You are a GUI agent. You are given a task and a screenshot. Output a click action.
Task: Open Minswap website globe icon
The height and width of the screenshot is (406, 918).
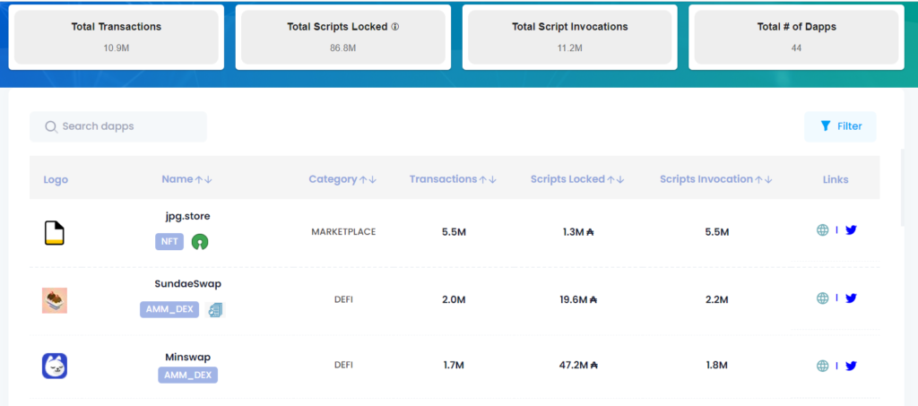(823, 366)
